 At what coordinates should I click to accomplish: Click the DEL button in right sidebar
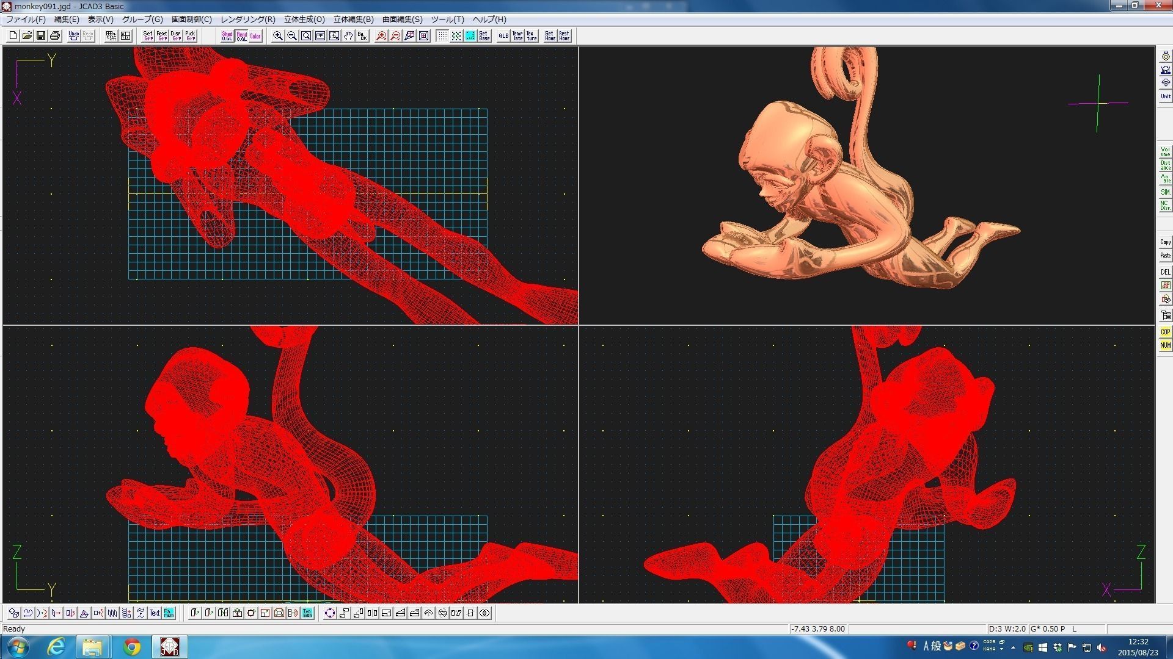click(x=1165, y=272)
